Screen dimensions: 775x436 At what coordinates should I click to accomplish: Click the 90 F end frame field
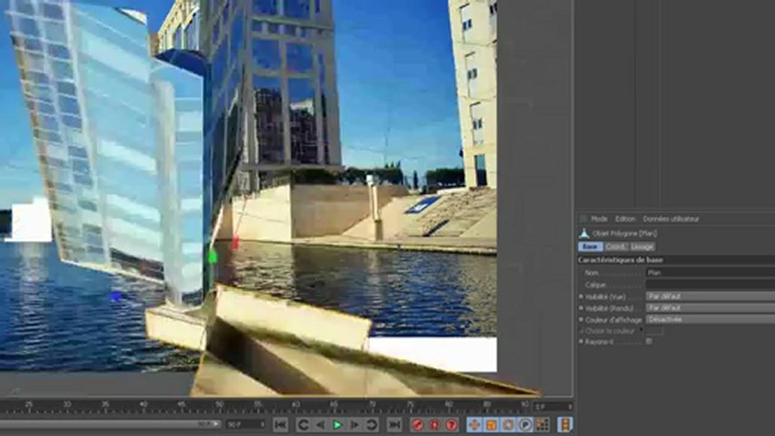click(x=245, y=424)
